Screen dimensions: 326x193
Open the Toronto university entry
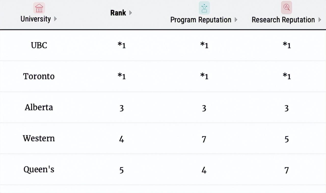pos(39,76)
